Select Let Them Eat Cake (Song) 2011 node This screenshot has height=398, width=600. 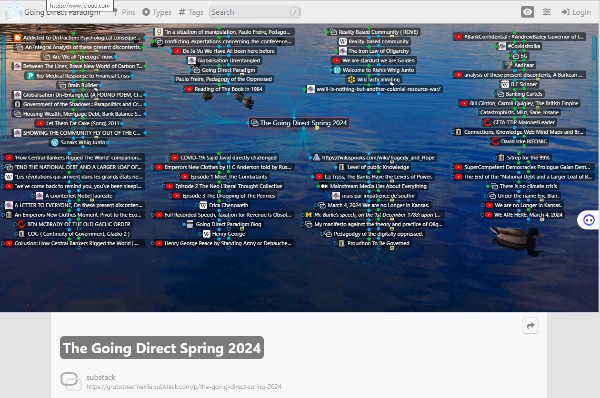79,123
